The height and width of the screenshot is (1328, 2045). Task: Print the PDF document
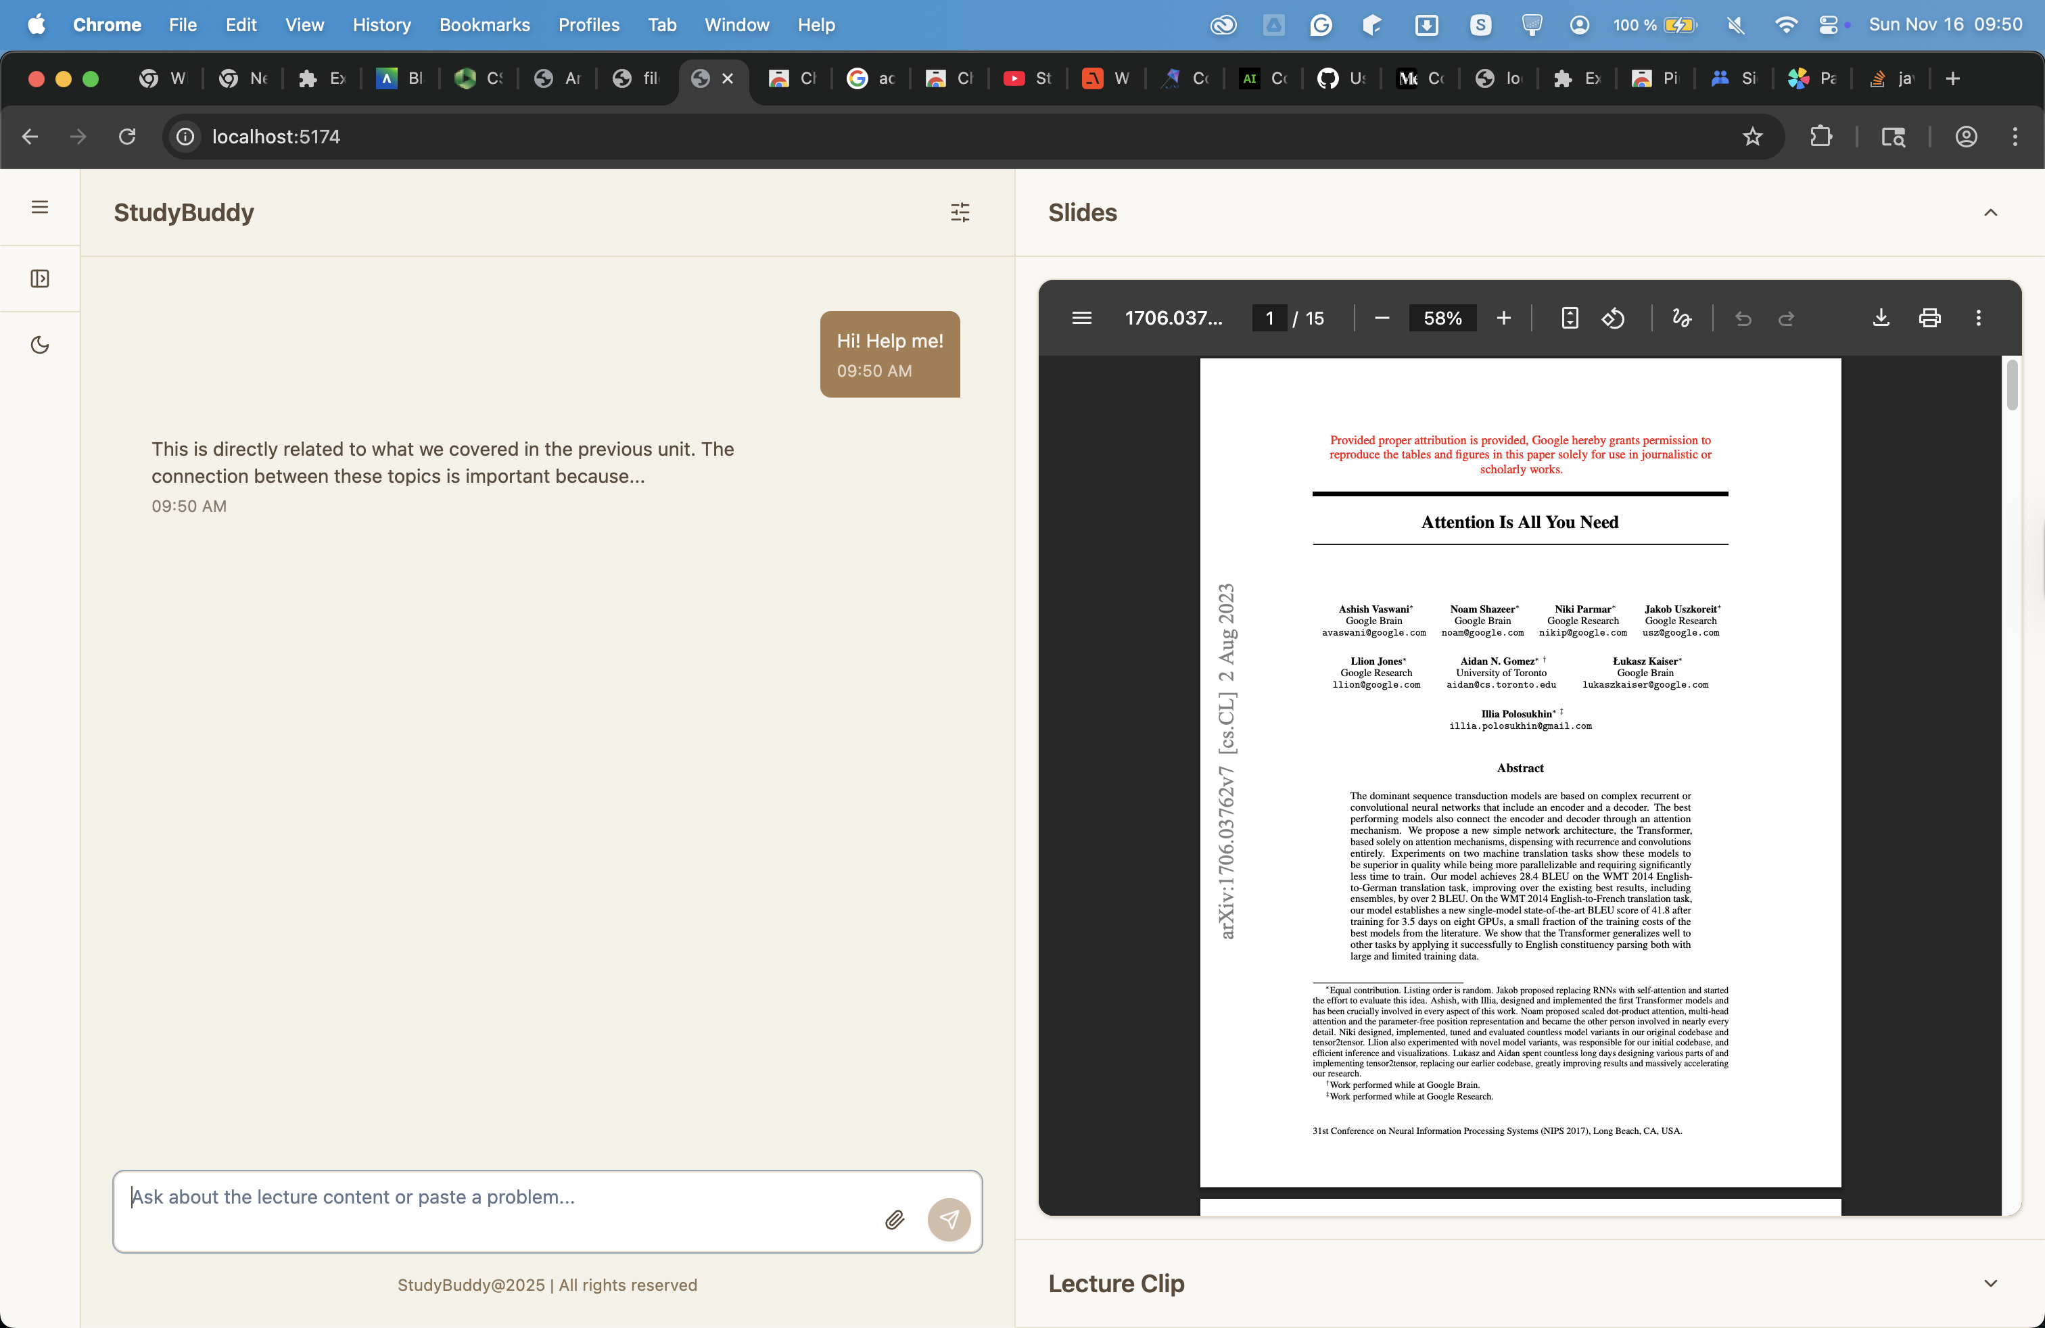1929,318
